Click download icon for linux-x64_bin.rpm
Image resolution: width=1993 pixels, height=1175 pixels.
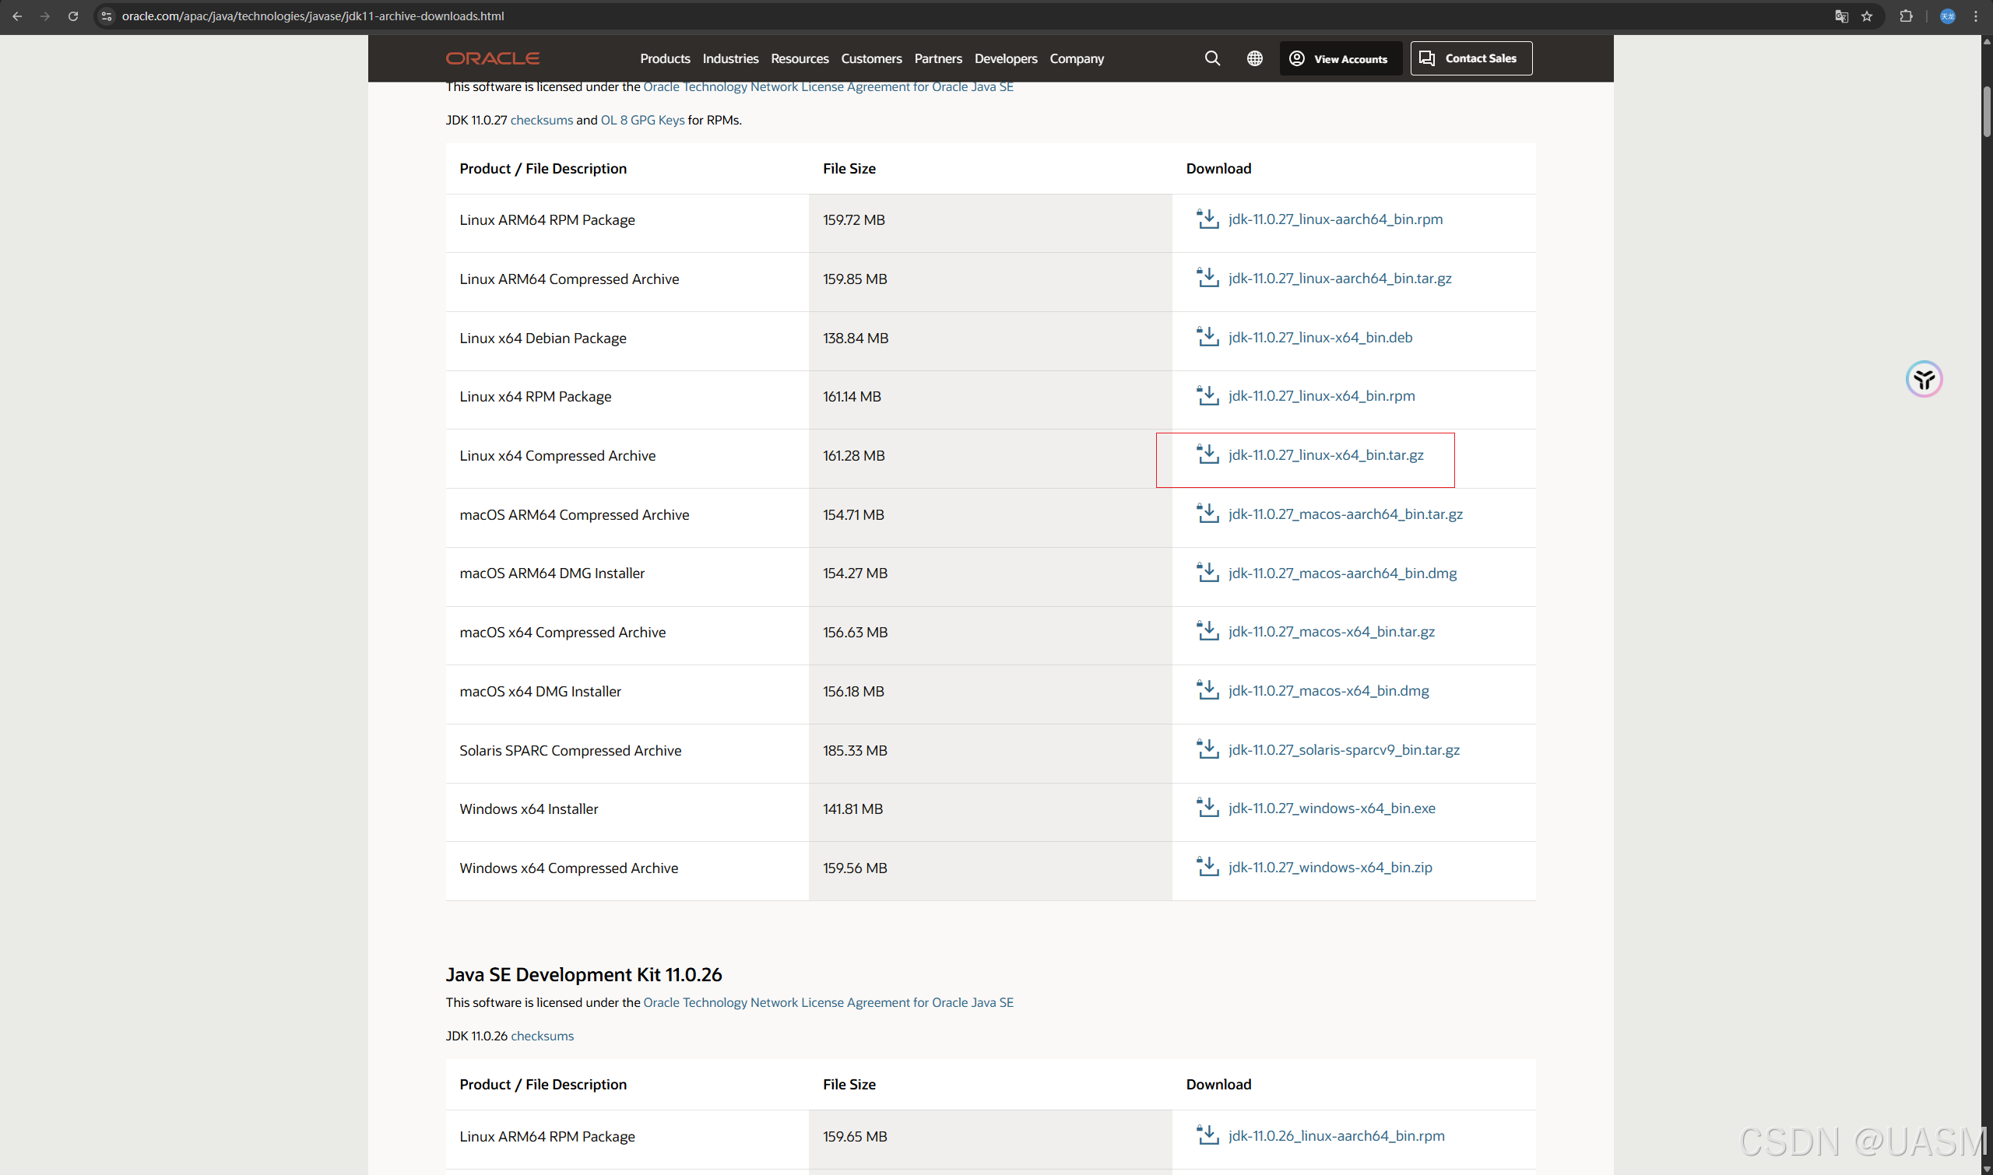click(x=1207, y=396)
